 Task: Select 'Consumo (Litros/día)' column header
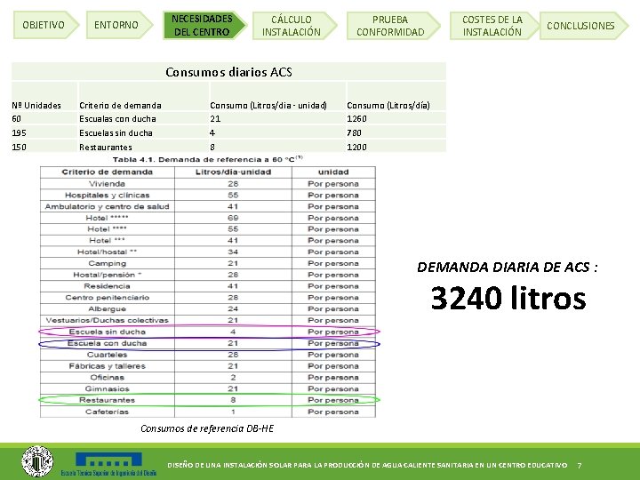point(388,105)
